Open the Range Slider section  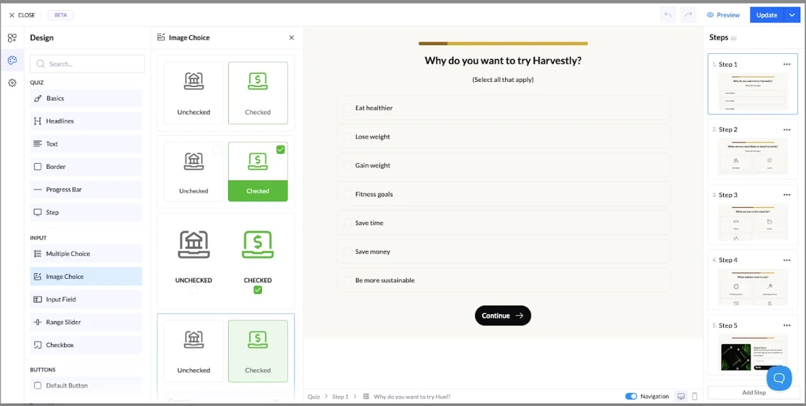coord(86,323)
